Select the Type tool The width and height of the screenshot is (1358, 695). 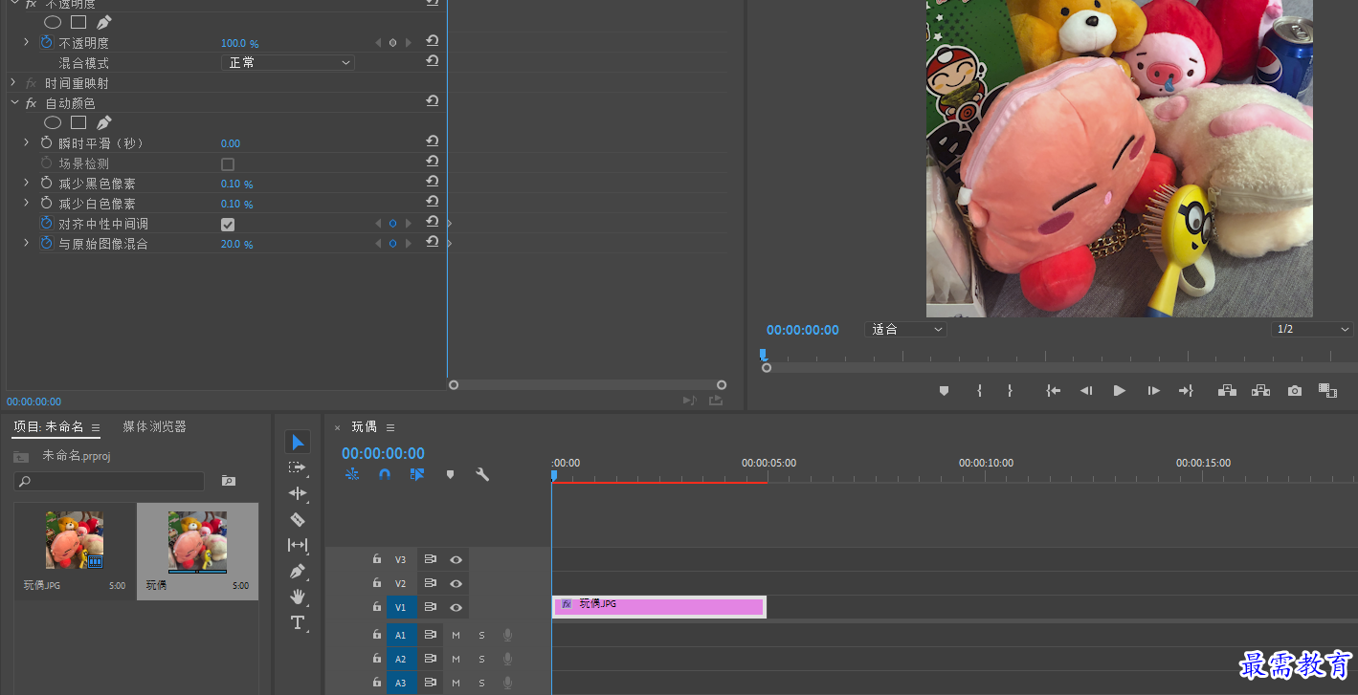(x=298, y=622)
